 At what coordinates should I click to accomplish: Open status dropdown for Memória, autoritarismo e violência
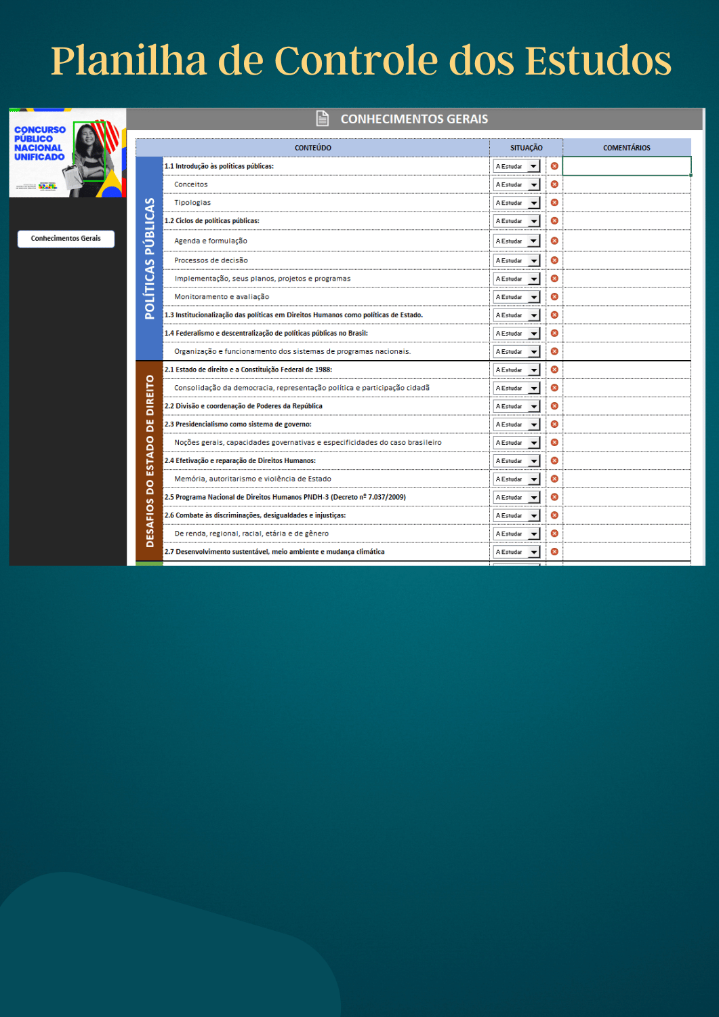tap(533, 479)
